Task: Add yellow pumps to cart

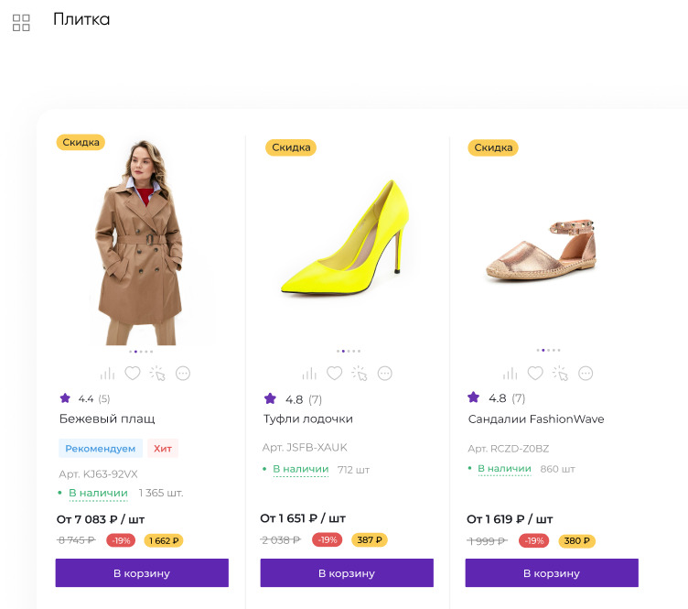Action: tap(347, 573)
